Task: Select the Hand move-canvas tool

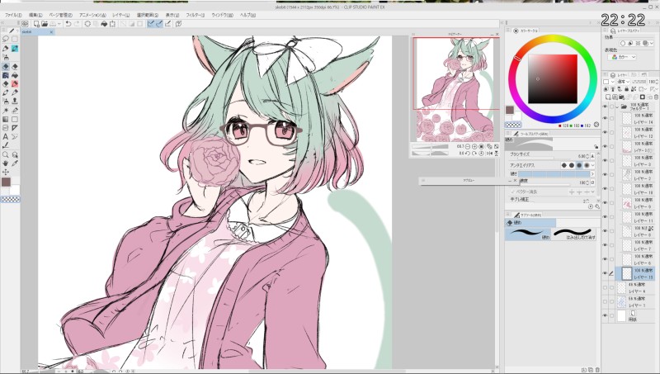Action: (x=6, y=163)
